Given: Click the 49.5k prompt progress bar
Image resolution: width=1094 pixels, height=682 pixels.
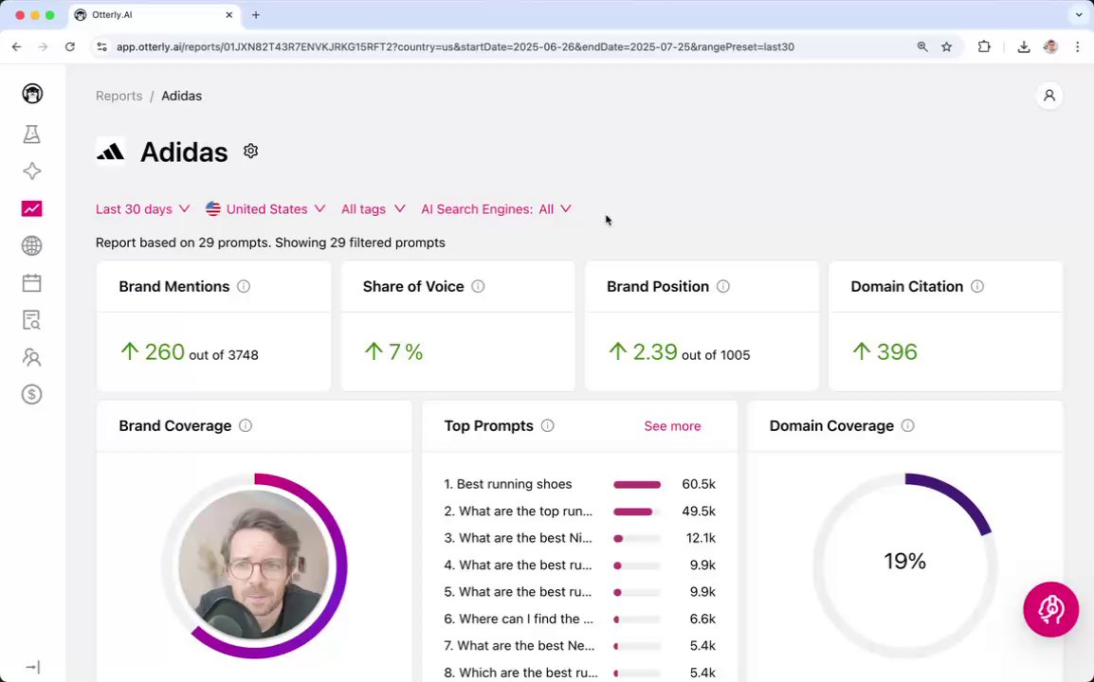Looking at the screenshot, I should [x=637, y=511].
